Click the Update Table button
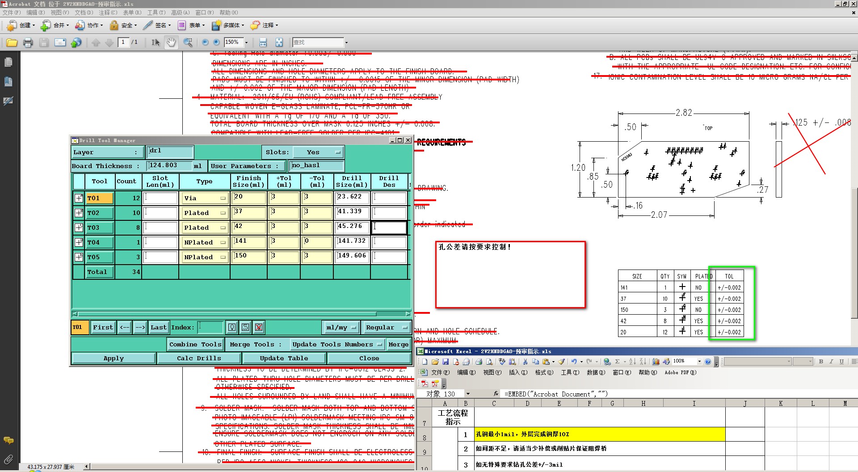 point(284,358)
